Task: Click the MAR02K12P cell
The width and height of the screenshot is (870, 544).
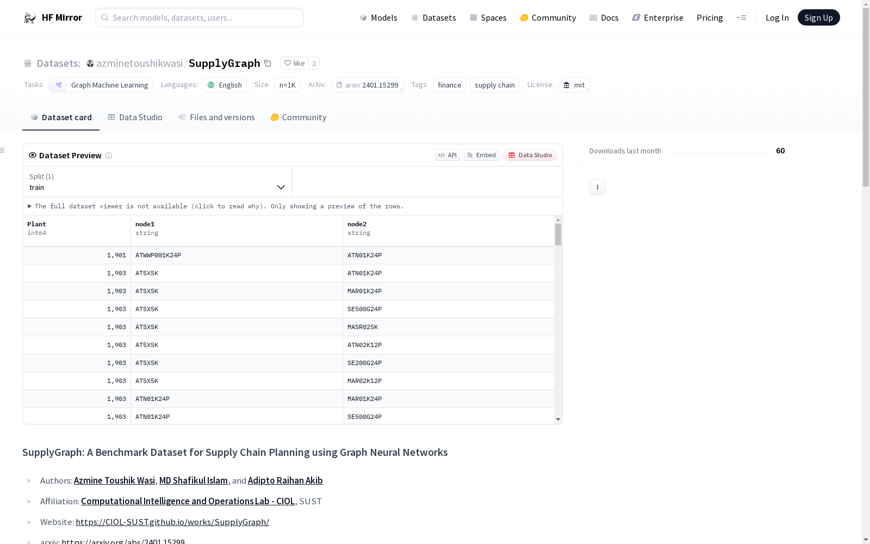Action: (449, 381)
